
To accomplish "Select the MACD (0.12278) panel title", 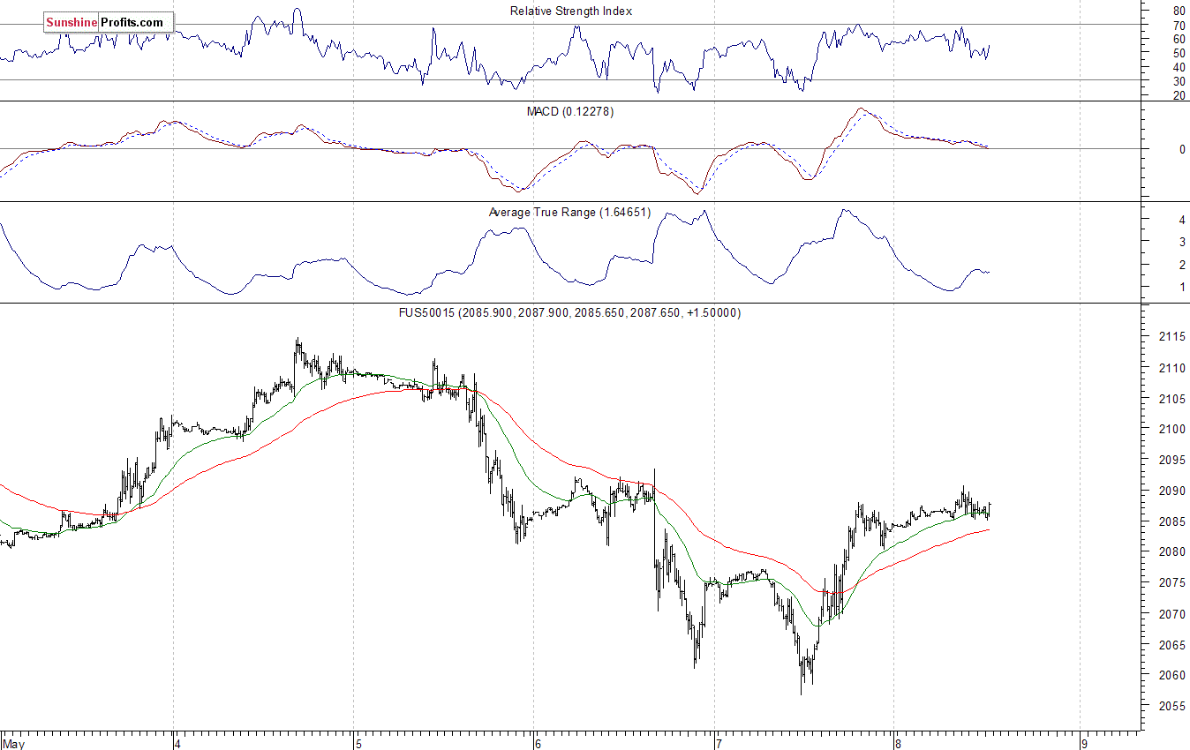I will (x=570, y=112).
